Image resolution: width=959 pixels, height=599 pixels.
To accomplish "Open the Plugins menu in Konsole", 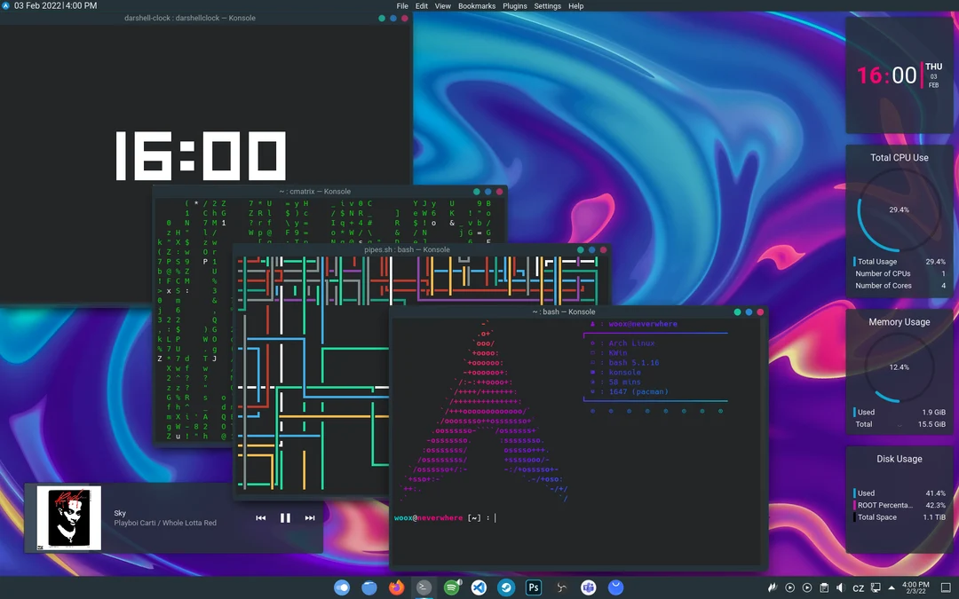I will click(514, 6).
